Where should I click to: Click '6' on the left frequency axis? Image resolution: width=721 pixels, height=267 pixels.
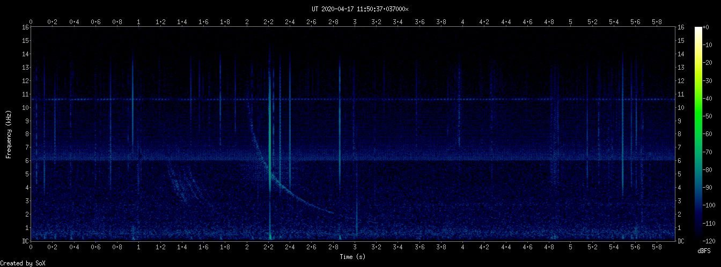pos(27,161)
